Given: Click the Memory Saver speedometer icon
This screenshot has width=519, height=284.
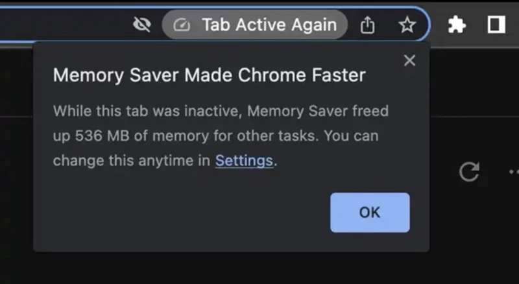Looking at the screenshot, I should click(182, 25).
